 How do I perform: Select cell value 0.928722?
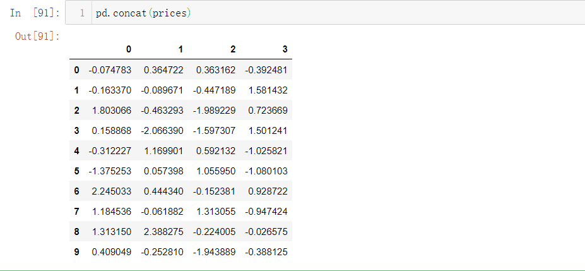[268, 191]
